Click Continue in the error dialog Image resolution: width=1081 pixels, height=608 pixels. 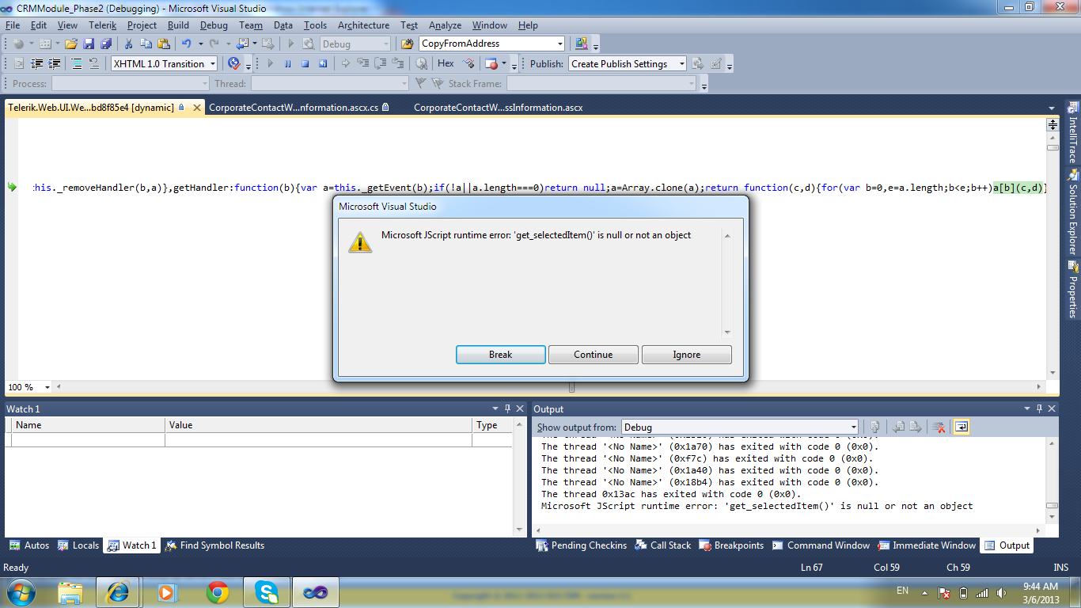[x=594, y=355]
